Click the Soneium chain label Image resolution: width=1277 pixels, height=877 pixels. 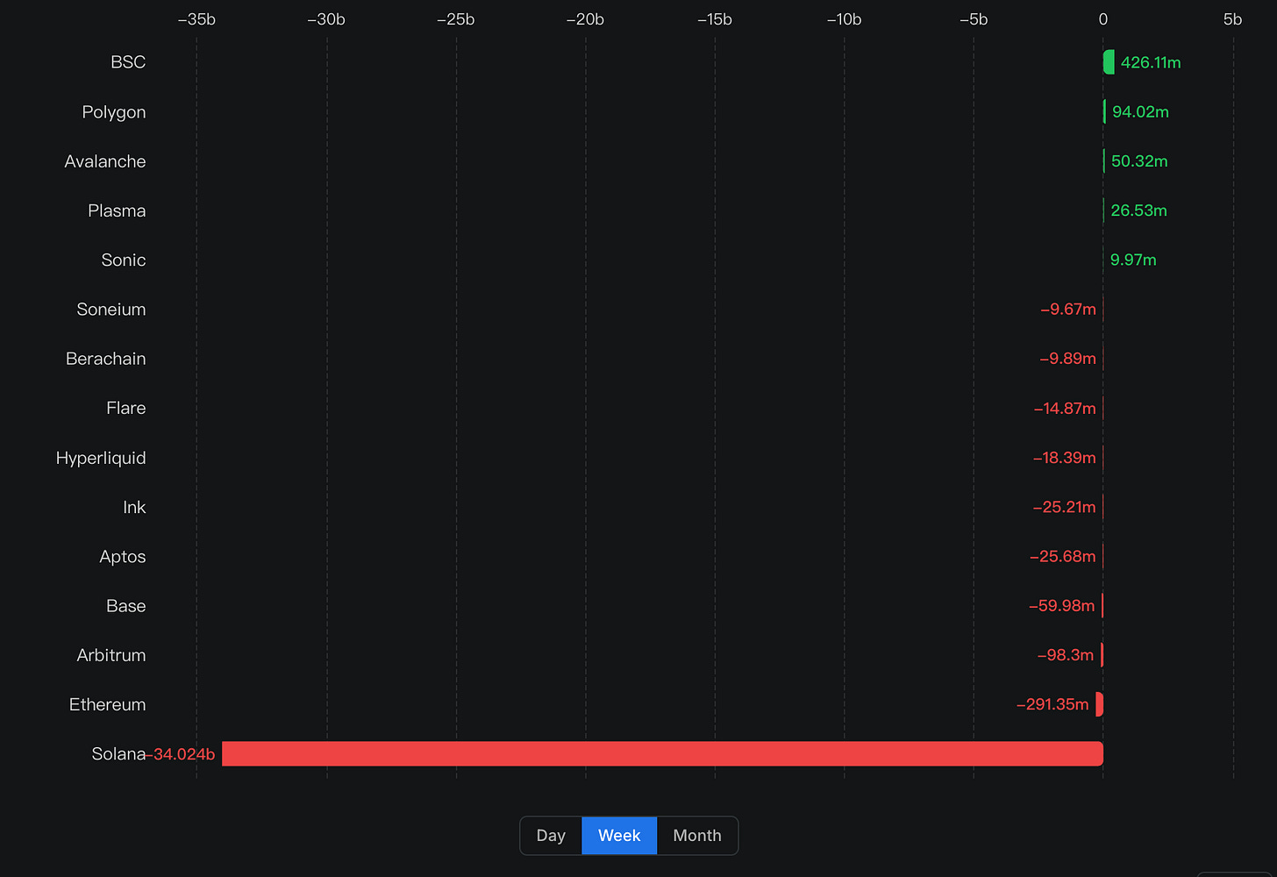tap(111, 310)
